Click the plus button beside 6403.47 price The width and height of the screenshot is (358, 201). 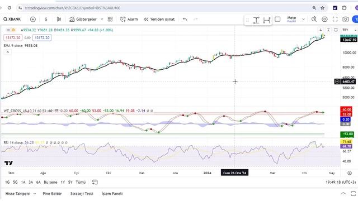click(337, 82)
